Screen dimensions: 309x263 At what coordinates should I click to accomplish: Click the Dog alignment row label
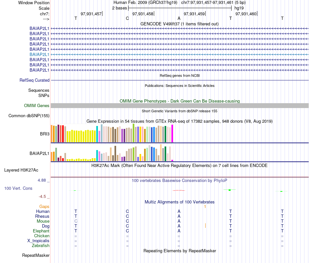(x=46, y=226)
